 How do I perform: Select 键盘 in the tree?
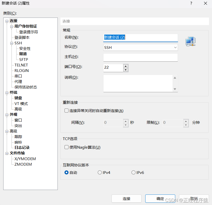18,98
